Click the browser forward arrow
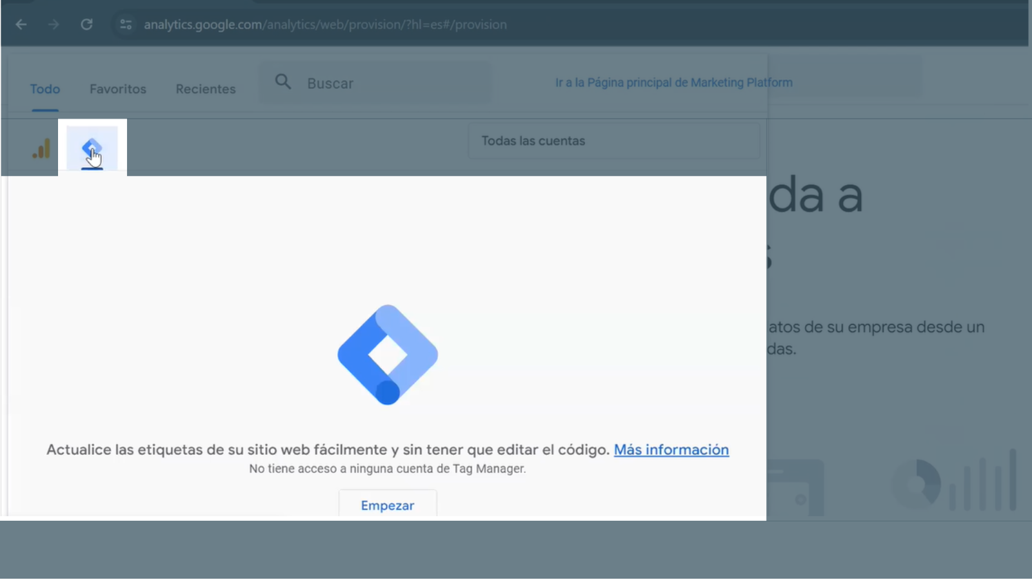The width and height of the screenshot is (1032, 580). pos(54,24)
